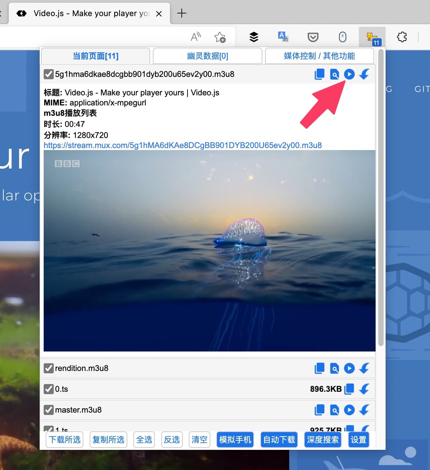Image resolution: width=430 pixels, height=470 pixels.
Task: Open the stream.mux.com m3u8 link
Action: (182, 145)
